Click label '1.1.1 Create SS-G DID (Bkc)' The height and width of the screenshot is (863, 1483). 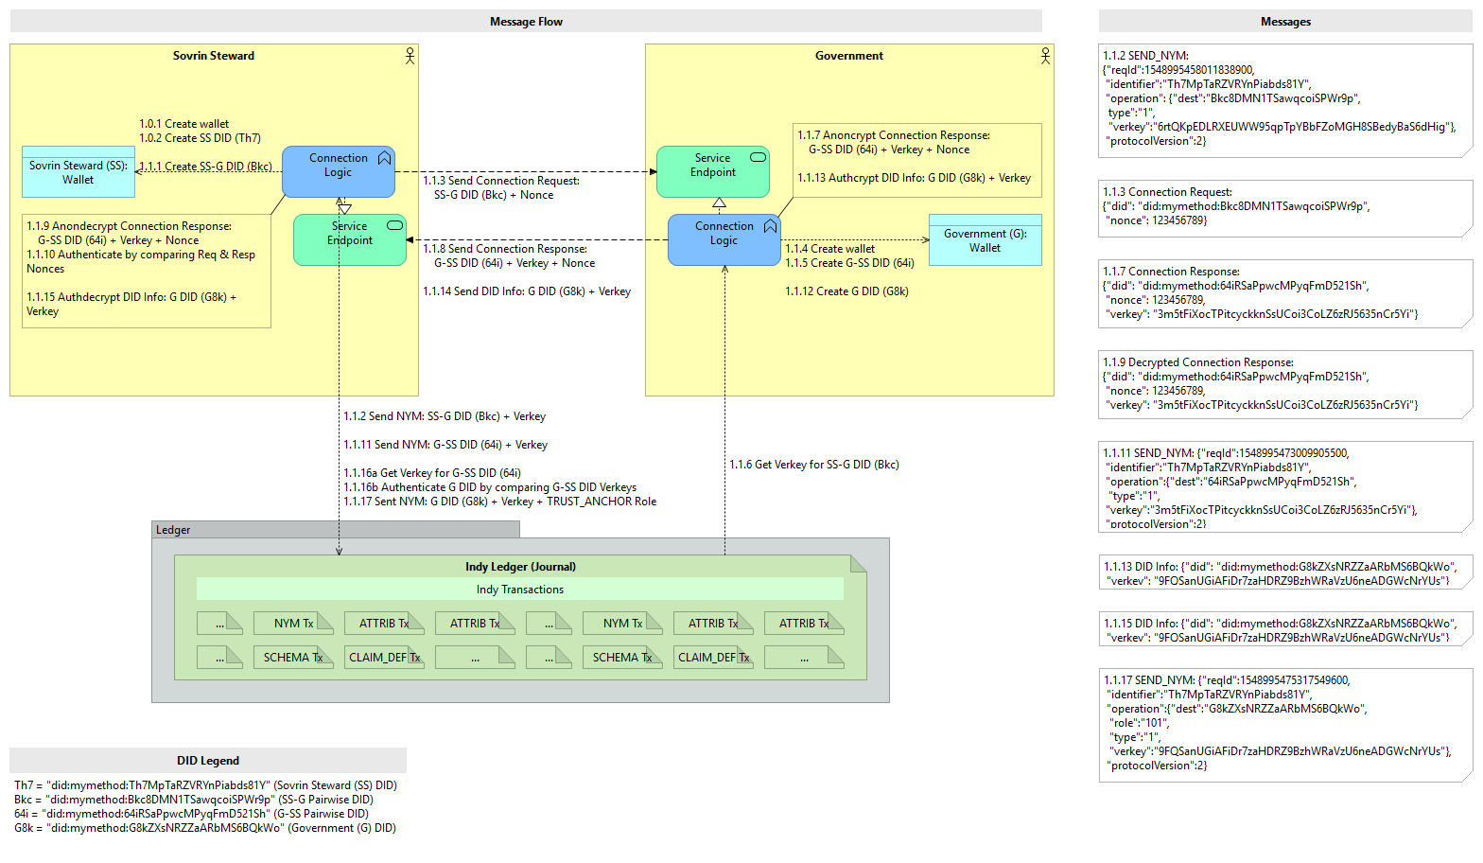(206, 167)
